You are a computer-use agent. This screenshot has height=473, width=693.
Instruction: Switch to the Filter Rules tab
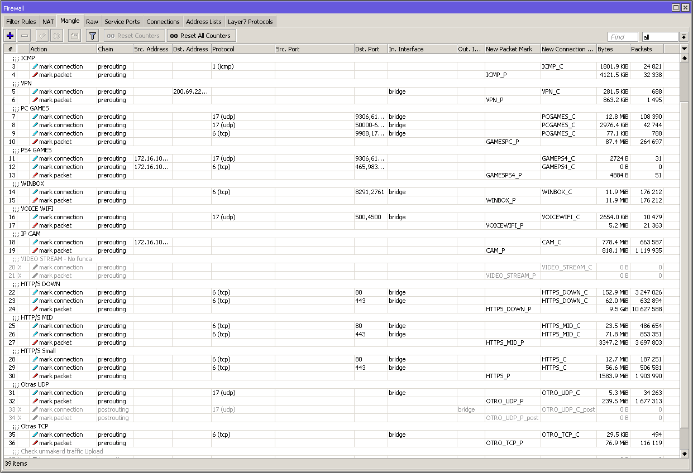21,22
